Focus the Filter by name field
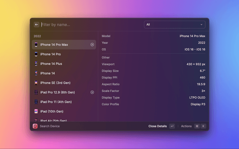 pos(90,25)
